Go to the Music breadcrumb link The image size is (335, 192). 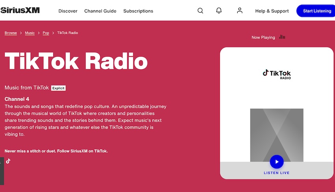click(30, 33)
